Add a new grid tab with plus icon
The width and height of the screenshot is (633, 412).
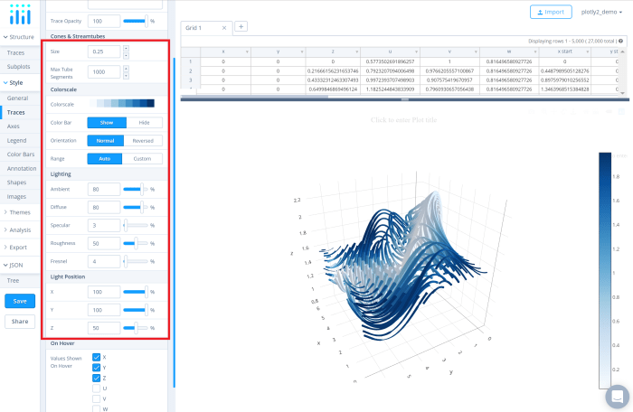(x=241, y=26)
